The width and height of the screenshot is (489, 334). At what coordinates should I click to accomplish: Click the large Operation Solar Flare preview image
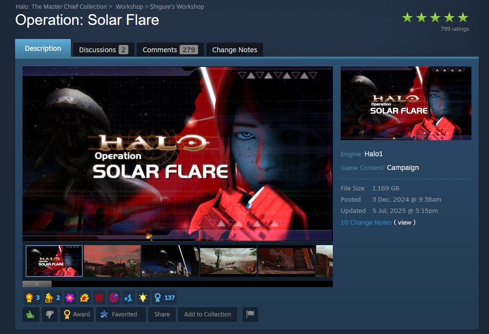click(x=178, y=154)
